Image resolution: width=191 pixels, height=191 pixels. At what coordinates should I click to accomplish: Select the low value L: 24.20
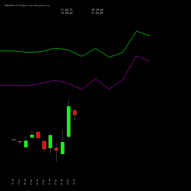point(97,13)
